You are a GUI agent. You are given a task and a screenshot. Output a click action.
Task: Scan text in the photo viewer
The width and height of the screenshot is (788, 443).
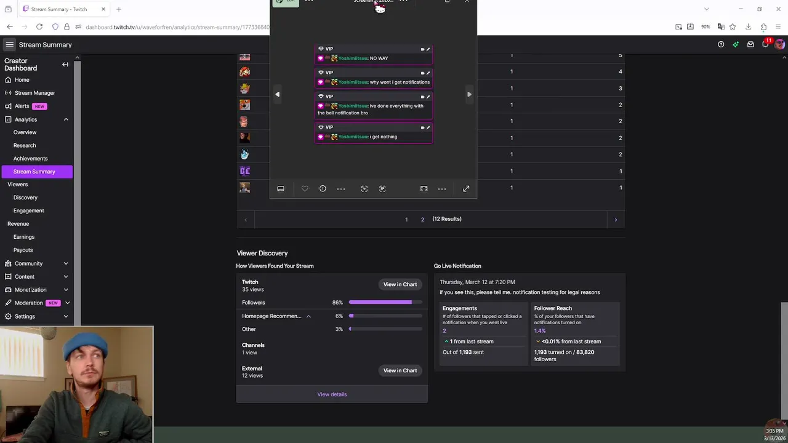(x=382, y=189)
